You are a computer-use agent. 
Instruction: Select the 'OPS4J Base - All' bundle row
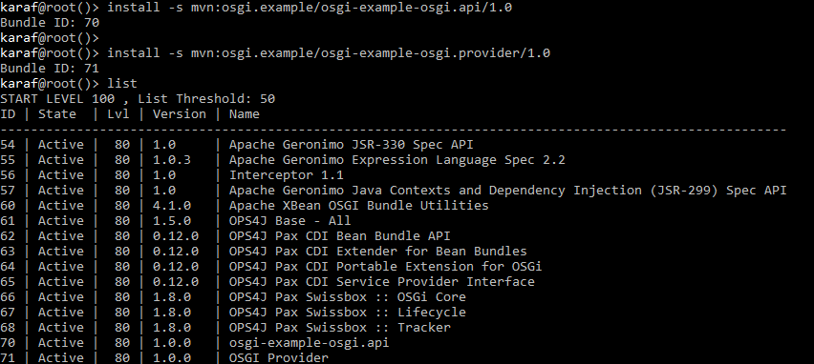176,220
